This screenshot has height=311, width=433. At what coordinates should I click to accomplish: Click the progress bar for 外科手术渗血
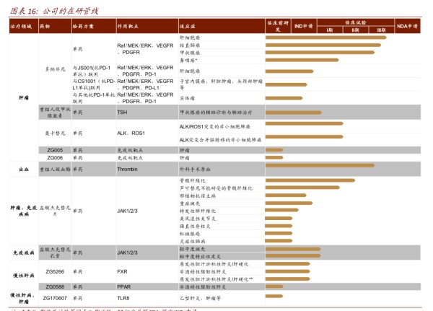coord(320,165)
